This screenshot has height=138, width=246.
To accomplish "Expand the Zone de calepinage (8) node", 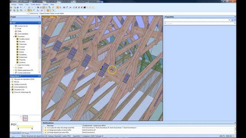I will (x=10, y=92).
